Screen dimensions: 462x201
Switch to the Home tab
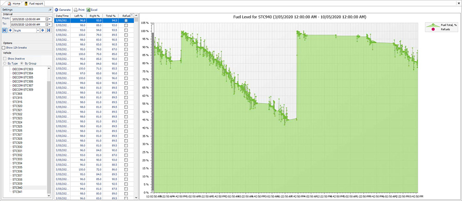tap(14, 4)
